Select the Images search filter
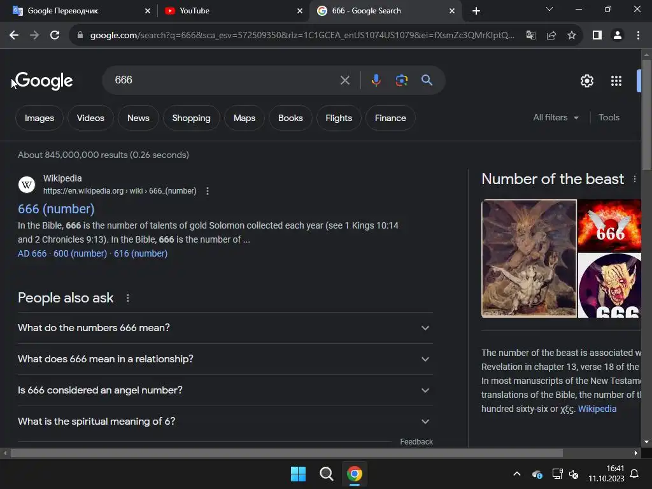 [39, 118]
